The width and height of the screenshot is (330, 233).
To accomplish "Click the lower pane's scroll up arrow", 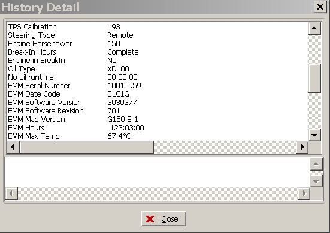I will [x=316, y=164].
